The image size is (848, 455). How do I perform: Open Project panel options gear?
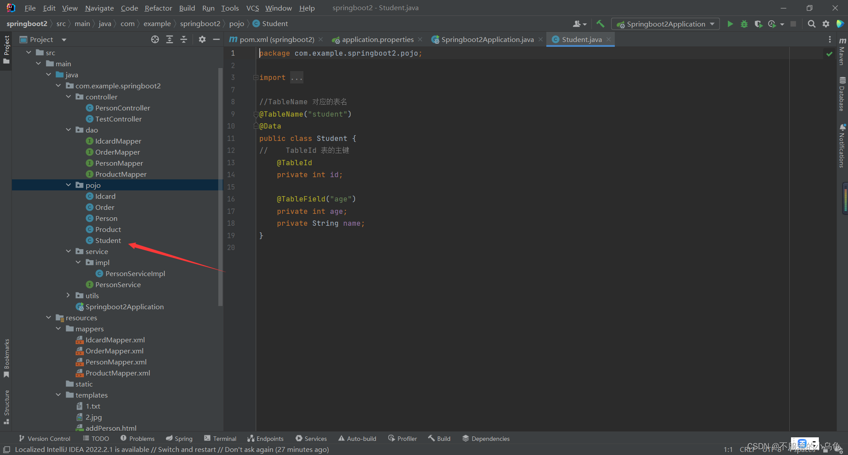pos(202,39)
